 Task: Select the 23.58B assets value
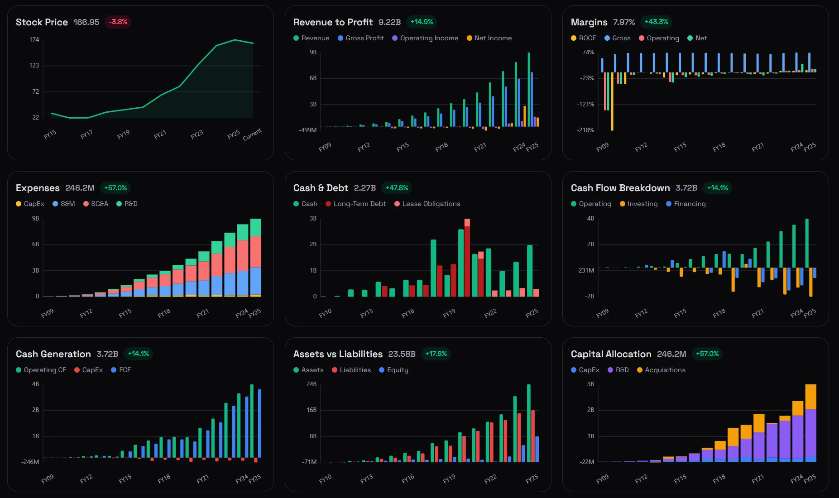[402, 354]
